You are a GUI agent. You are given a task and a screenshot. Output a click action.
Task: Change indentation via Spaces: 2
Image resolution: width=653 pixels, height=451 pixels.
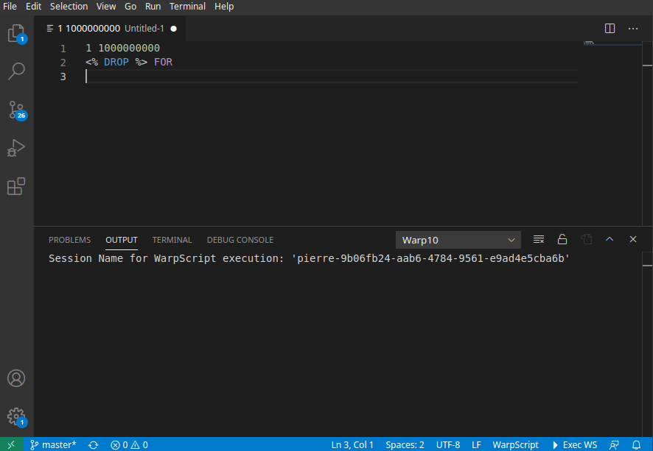[x=405, y=444]
